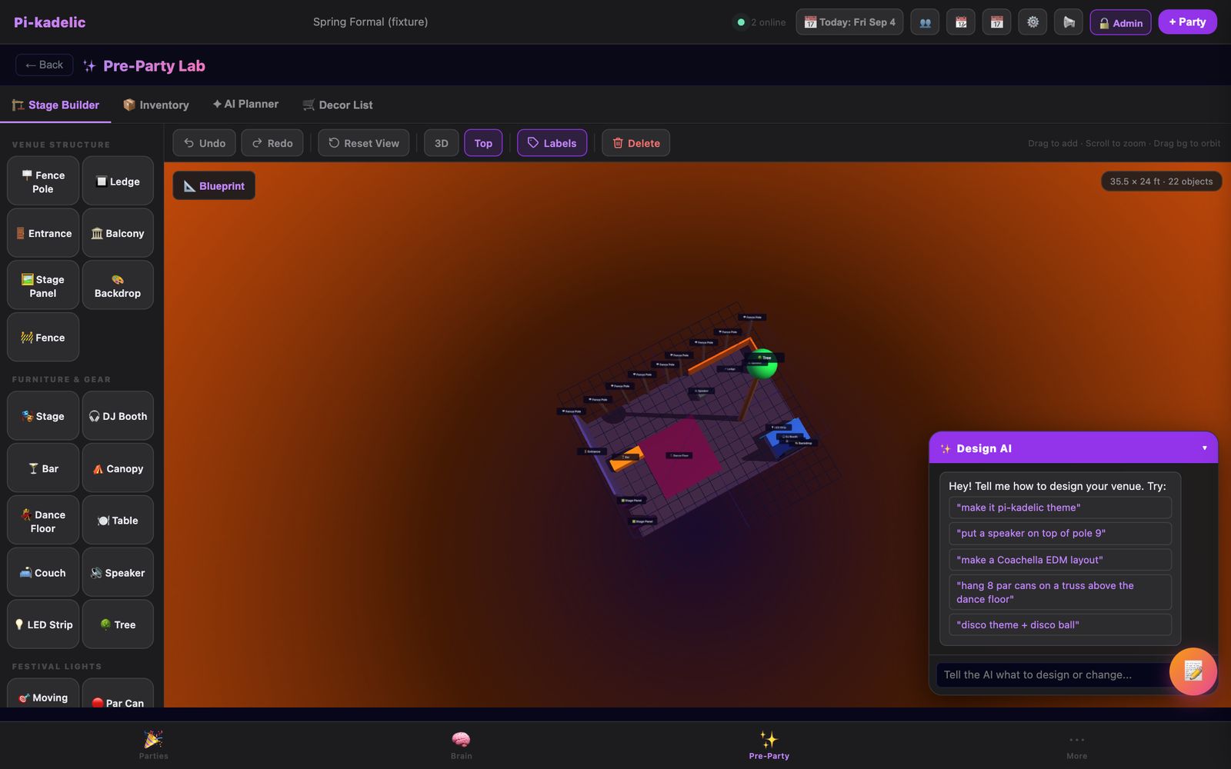Add a Bar item
1231x769 pixels.
43,468
